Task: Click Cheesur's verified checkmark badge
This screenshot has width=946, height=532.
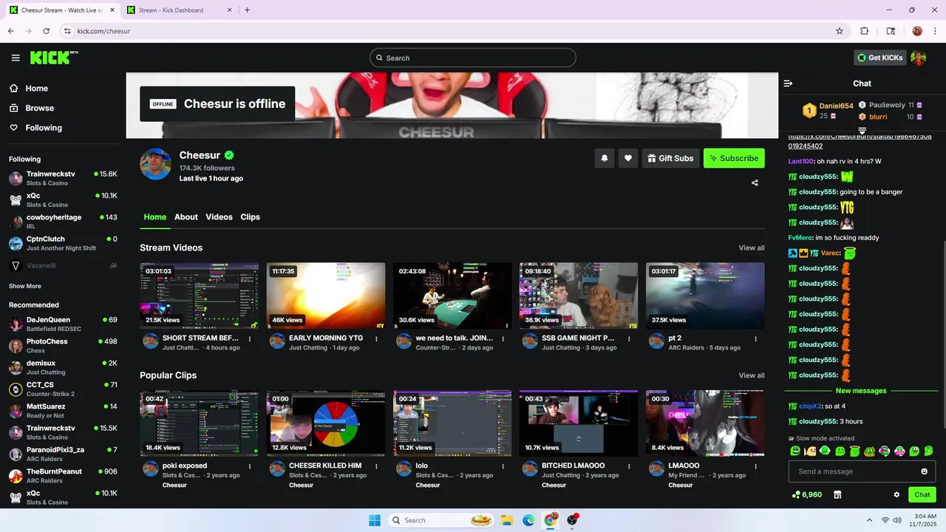Action: (x=229, y=155)
